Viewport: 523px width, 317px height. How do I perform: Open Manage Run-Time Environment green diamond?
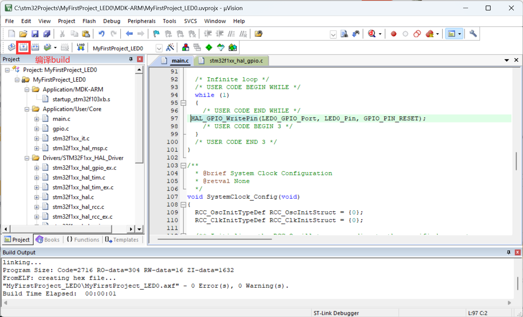point(209,48)
